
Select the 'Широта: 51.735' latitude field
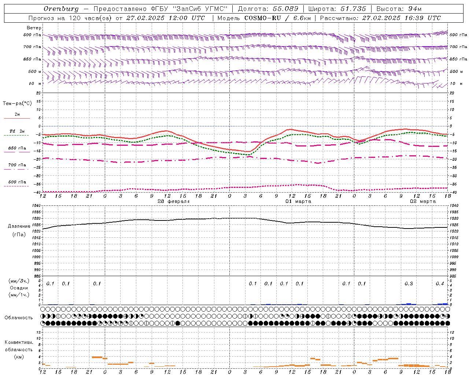pos(337,9)
